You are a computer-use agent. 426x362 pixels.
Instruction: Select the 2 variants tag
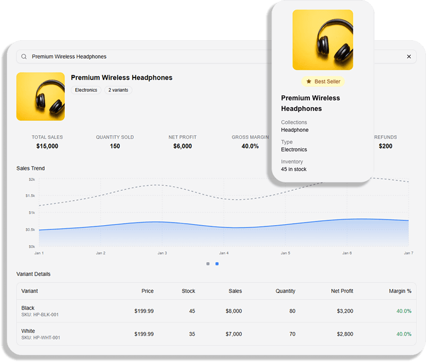(x=118, y=90)
